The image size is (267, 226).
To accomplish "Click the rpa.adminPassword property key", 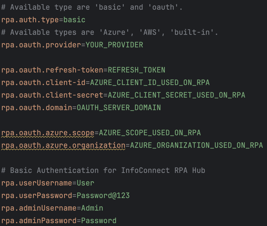I will tap(39, 221).
